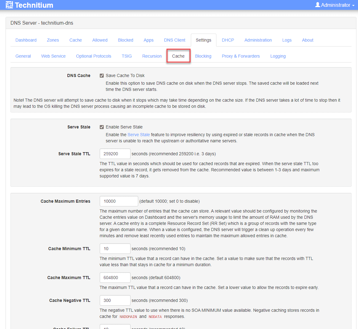Image resolution: width=358 pixels, height=329 pixels.
Task: Open the Administrator user menu
Action: coord(335,5)
